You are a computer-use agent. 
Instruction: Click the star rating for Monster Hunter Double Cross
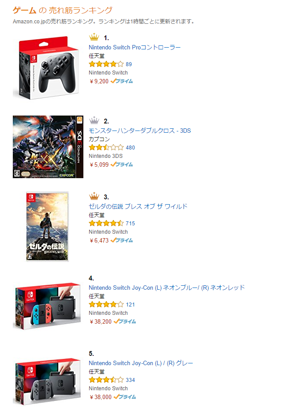[106, 147]
